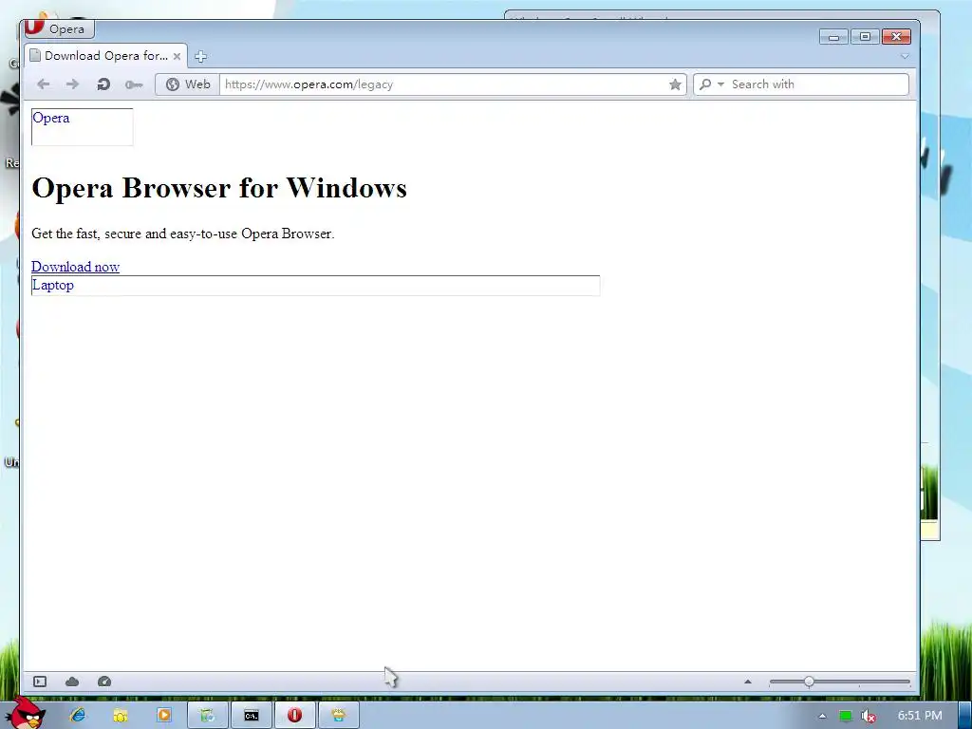Click the muted volume tray icon

[x=869, y=716]
